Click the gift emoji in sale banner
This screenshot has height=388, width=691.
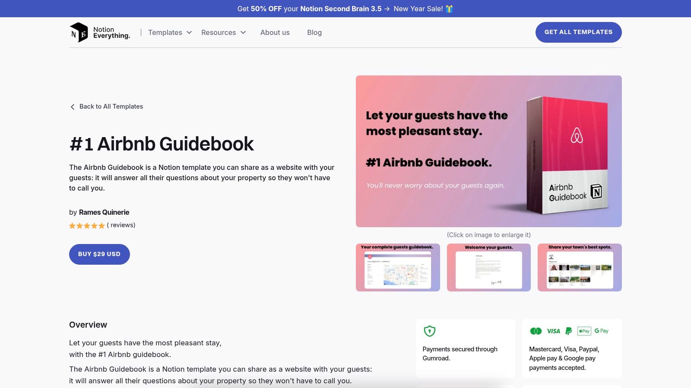pos(449,9)
